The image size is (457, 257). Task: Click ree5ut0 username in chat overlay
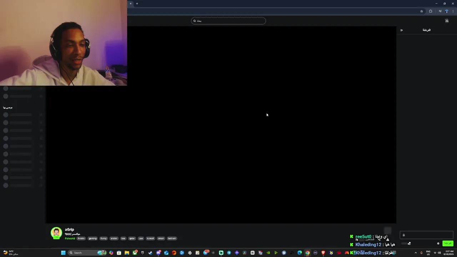point(363,237)
